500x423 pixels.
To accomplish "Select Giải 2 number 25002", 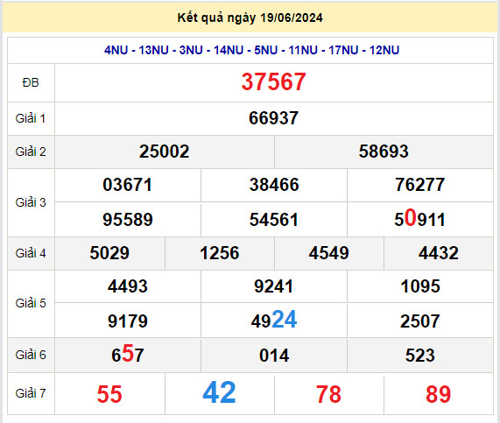I will [x=165, y=152].
